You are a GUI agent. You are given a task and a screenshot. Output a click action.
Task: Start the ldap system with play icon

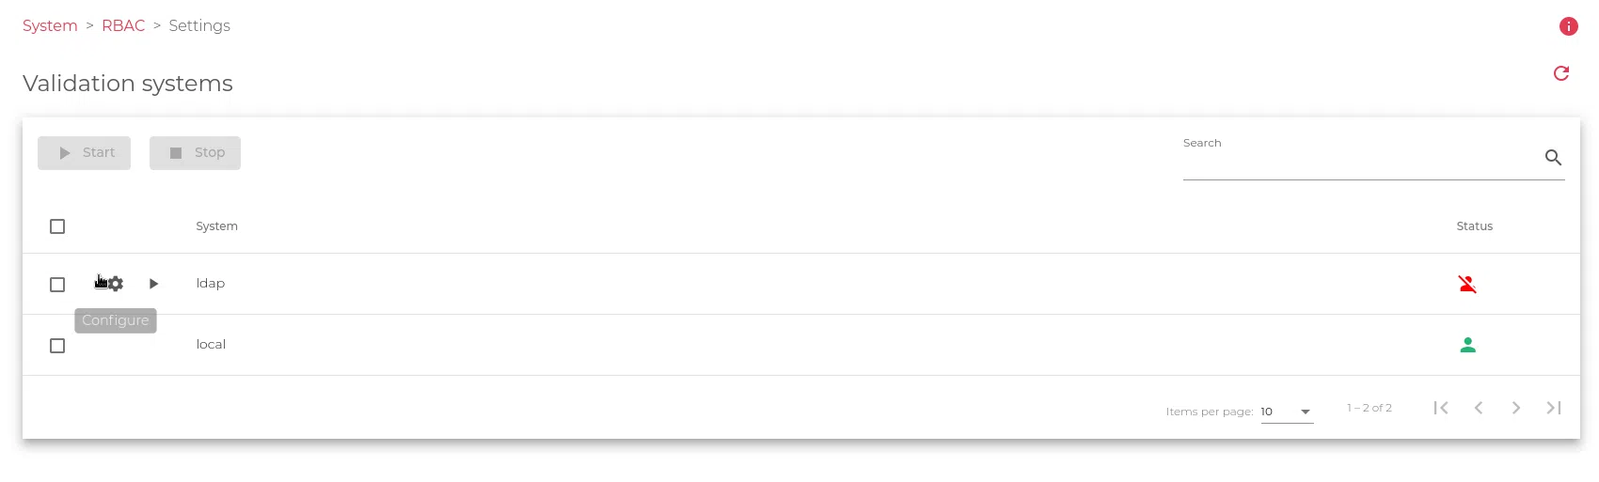[153, 284]
